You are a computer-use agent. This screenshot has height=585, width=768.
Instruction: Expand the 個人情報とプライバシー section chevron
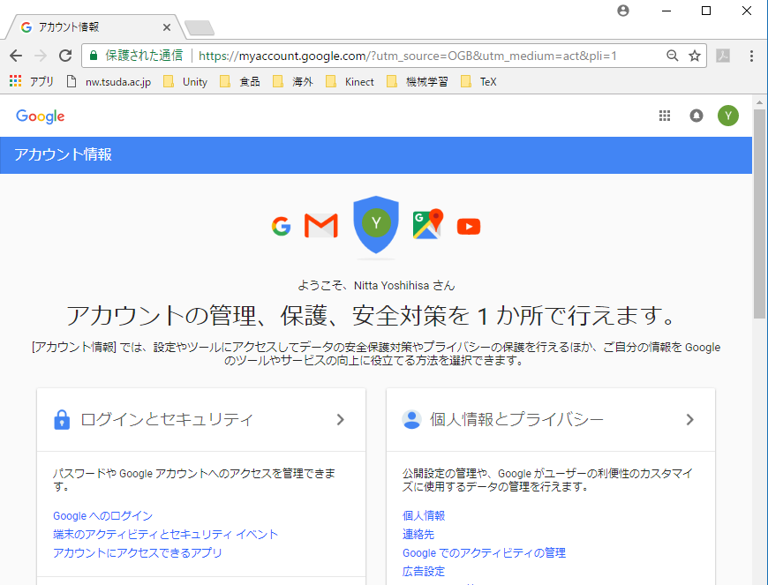689,420
